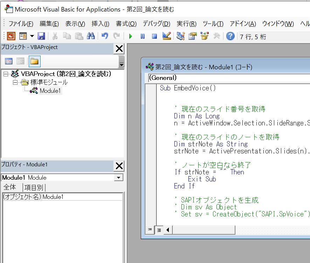310x263 pixels.
Task: Click the Reset (stop) button on toolbar
Action: point(154,36)
